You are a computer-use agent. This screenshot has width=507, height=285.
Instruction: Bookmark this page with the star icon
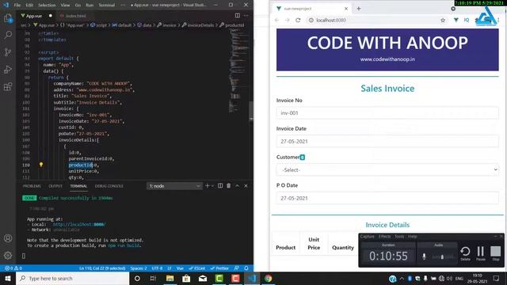[443, 20]
